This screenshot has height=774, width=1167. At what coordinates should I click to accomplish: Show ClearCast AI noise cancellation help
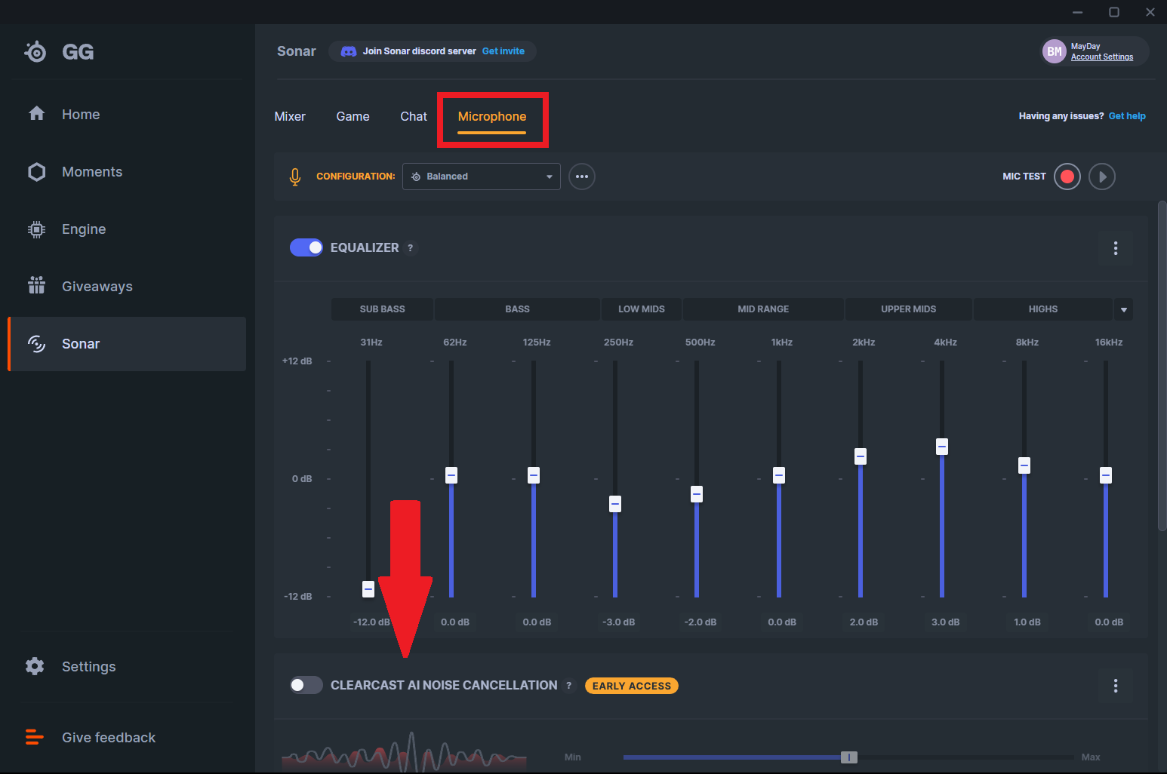pyautogui.click(x=568, y=686)
